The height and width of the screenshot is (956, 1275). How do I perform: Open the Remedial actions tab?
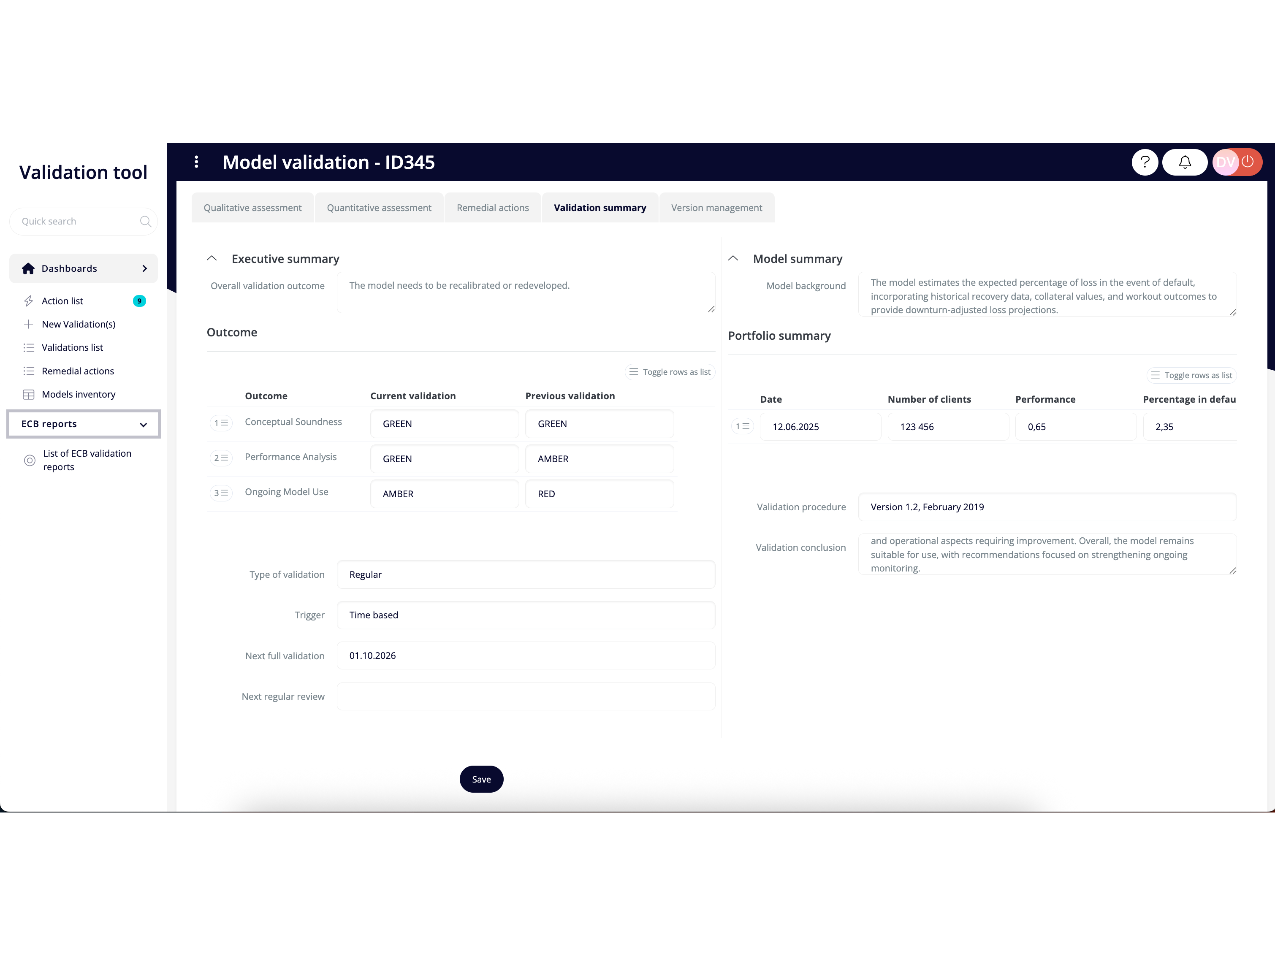[x=493, y=208]
